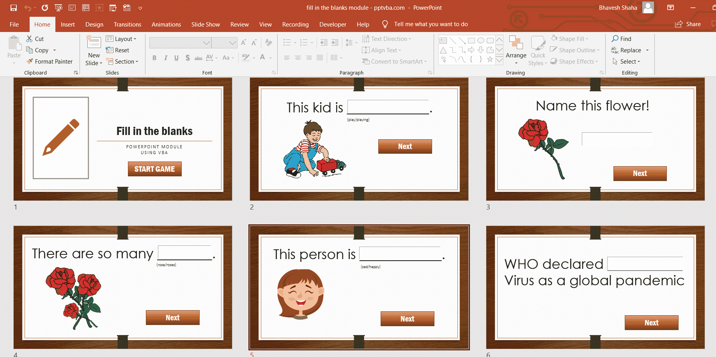Viewport: 716px width, 357px height.
Task: Click the New Slide icon
Action: 94,43
